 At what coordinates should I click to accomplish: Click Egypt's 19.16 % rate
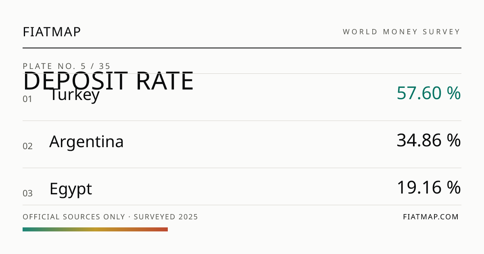point(429,187)
